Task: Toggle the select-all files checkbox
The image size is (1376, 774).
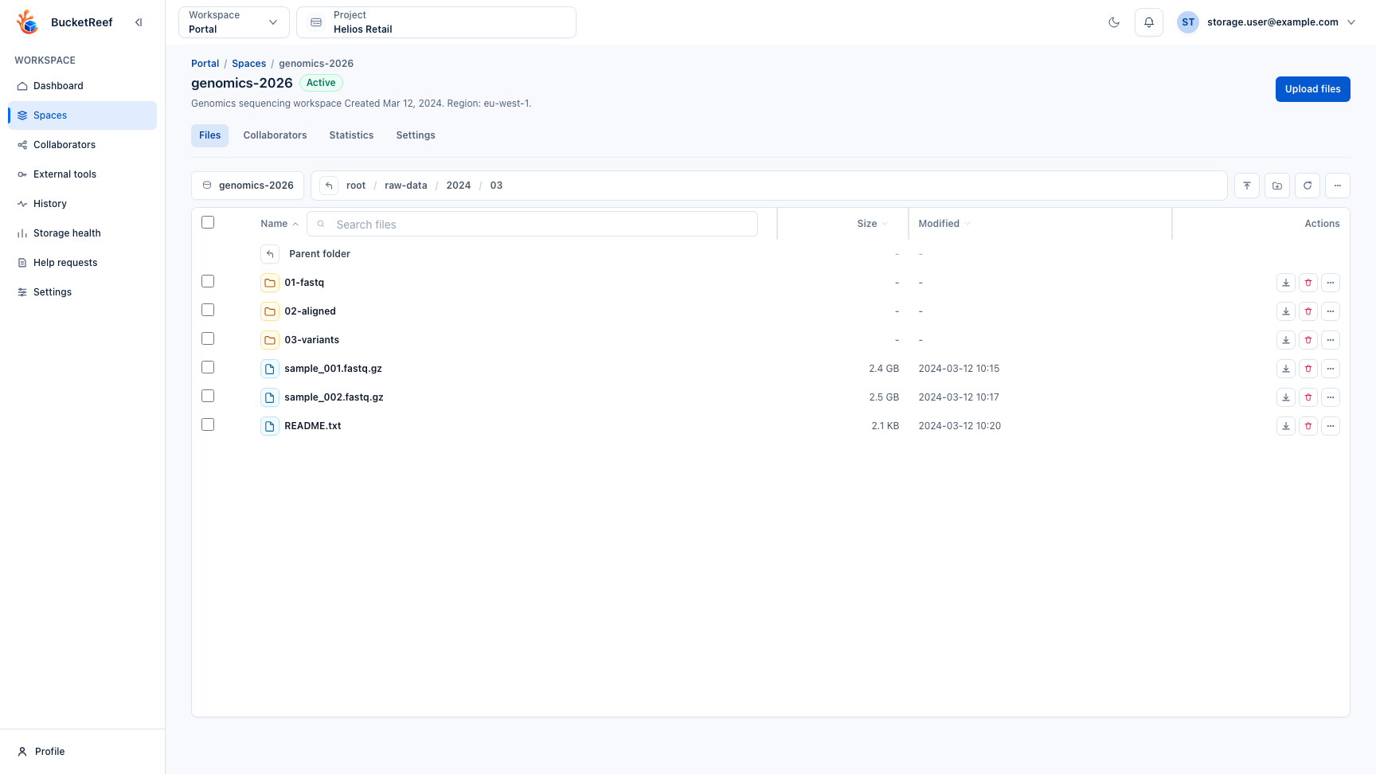Action: [208, 222]
